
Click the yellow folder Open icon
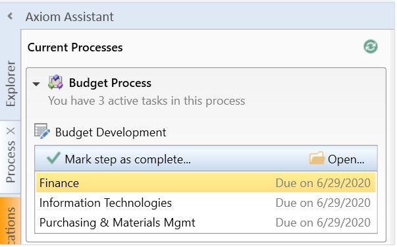pos(317,158)
